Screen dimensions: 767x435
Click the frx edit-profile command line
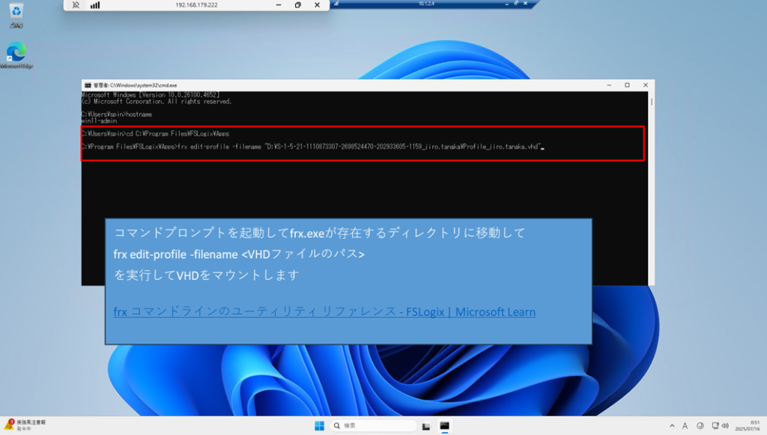313,147
